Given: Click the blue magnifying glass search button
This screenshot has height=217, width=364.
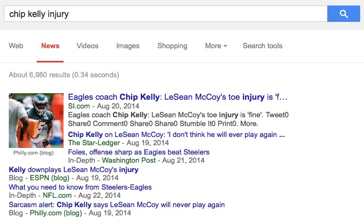Looking at the screenshot, I should [344, 14].
